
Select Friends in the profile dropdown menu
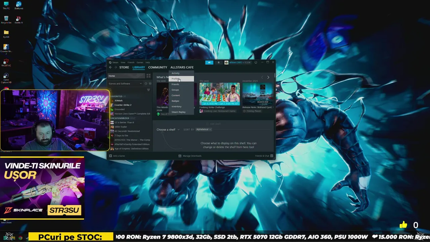click(181, 84)
